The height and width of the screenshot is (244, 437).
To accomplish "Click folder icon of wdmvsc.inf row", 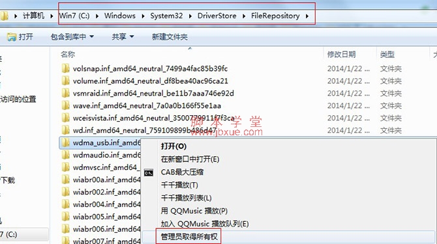I will pos(65,167).
